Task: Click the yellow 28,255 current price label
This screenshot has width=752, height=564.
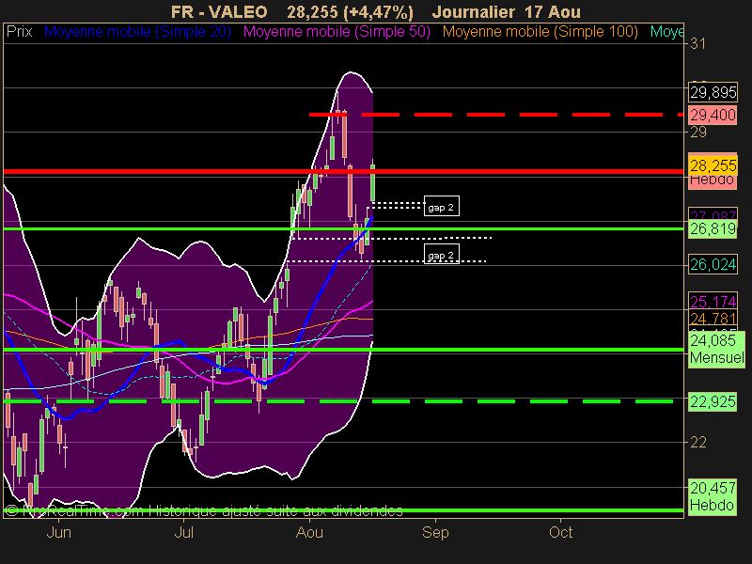Action: point(713,165)
